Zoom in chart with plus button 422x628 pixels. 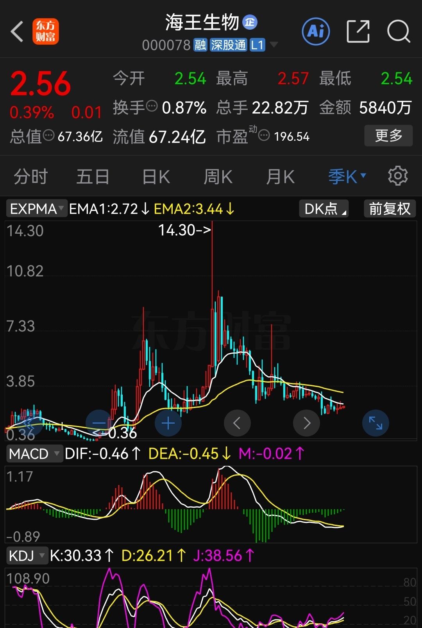coord(168,423)
